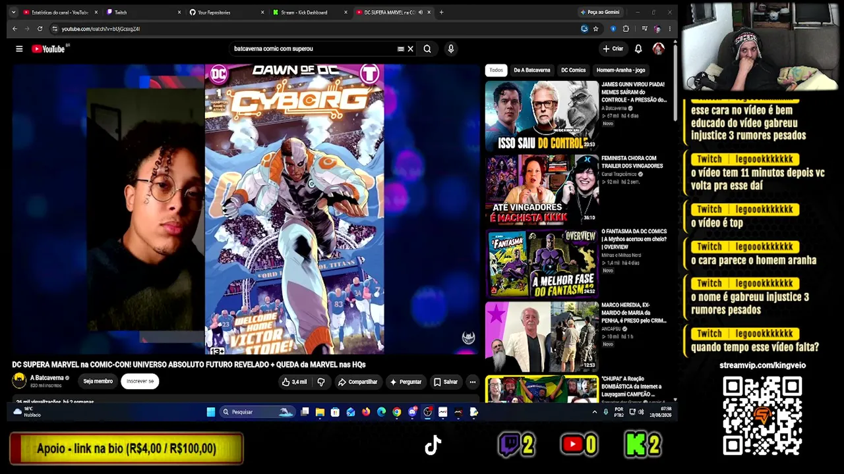Click the Inscrever-se subscribe button
This screenshot has height=474, width=844.
140,381
